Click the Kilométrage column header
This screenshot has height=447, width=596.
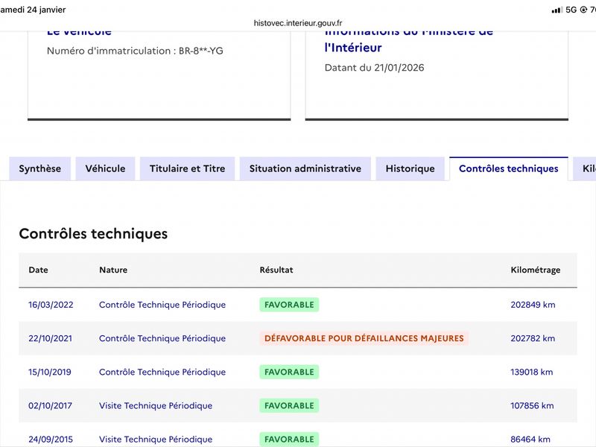point(535,270)
